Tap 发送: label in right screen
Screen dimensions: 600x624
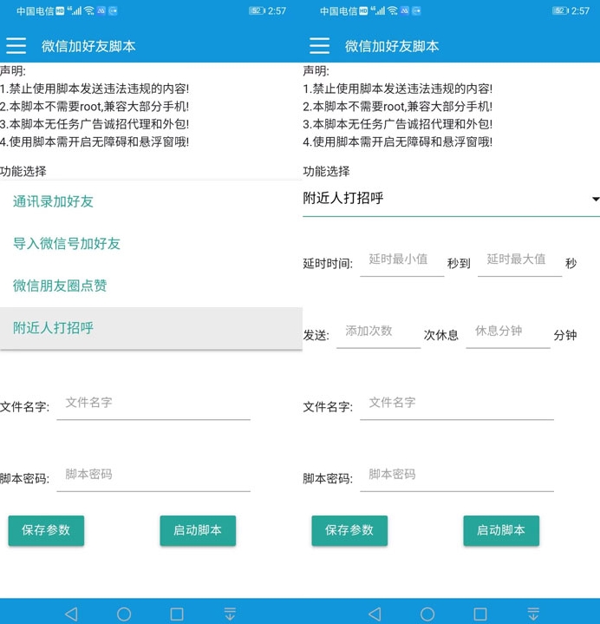(316, 336)
